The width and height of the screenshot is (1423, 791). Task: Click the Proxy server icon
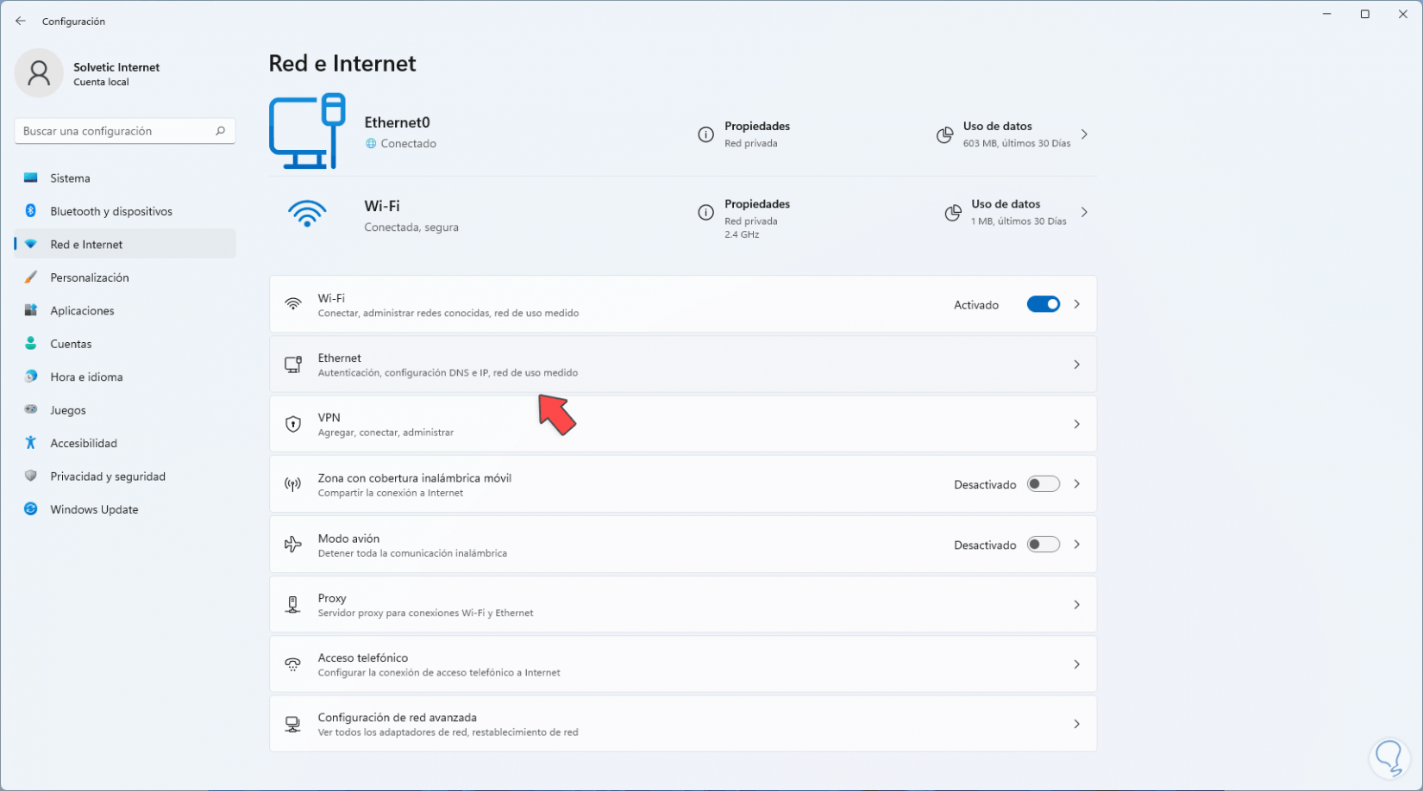click(293, 605)
